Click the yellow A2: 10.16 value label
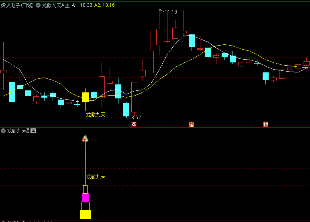Screen dimensions: 310x222 (x=104, y=5)
